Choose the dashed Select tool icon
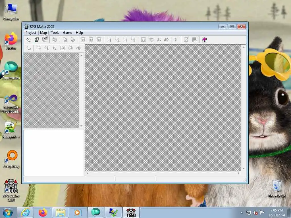The width and height of the screenshot is (291, 218). (39, 48)
